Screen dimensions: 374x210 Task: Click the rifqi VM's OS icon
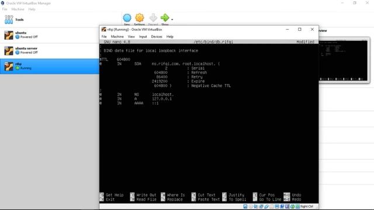click(x=9, y=66)
